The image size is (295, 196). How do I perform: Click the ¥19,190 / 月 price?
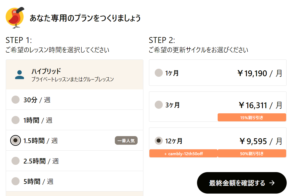260,73
